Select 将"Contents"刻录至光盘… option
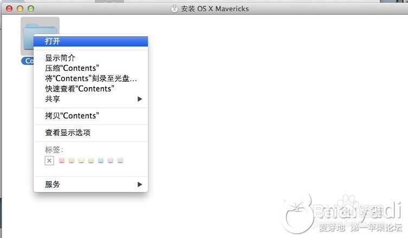408x238 pixels. point(90,78)
